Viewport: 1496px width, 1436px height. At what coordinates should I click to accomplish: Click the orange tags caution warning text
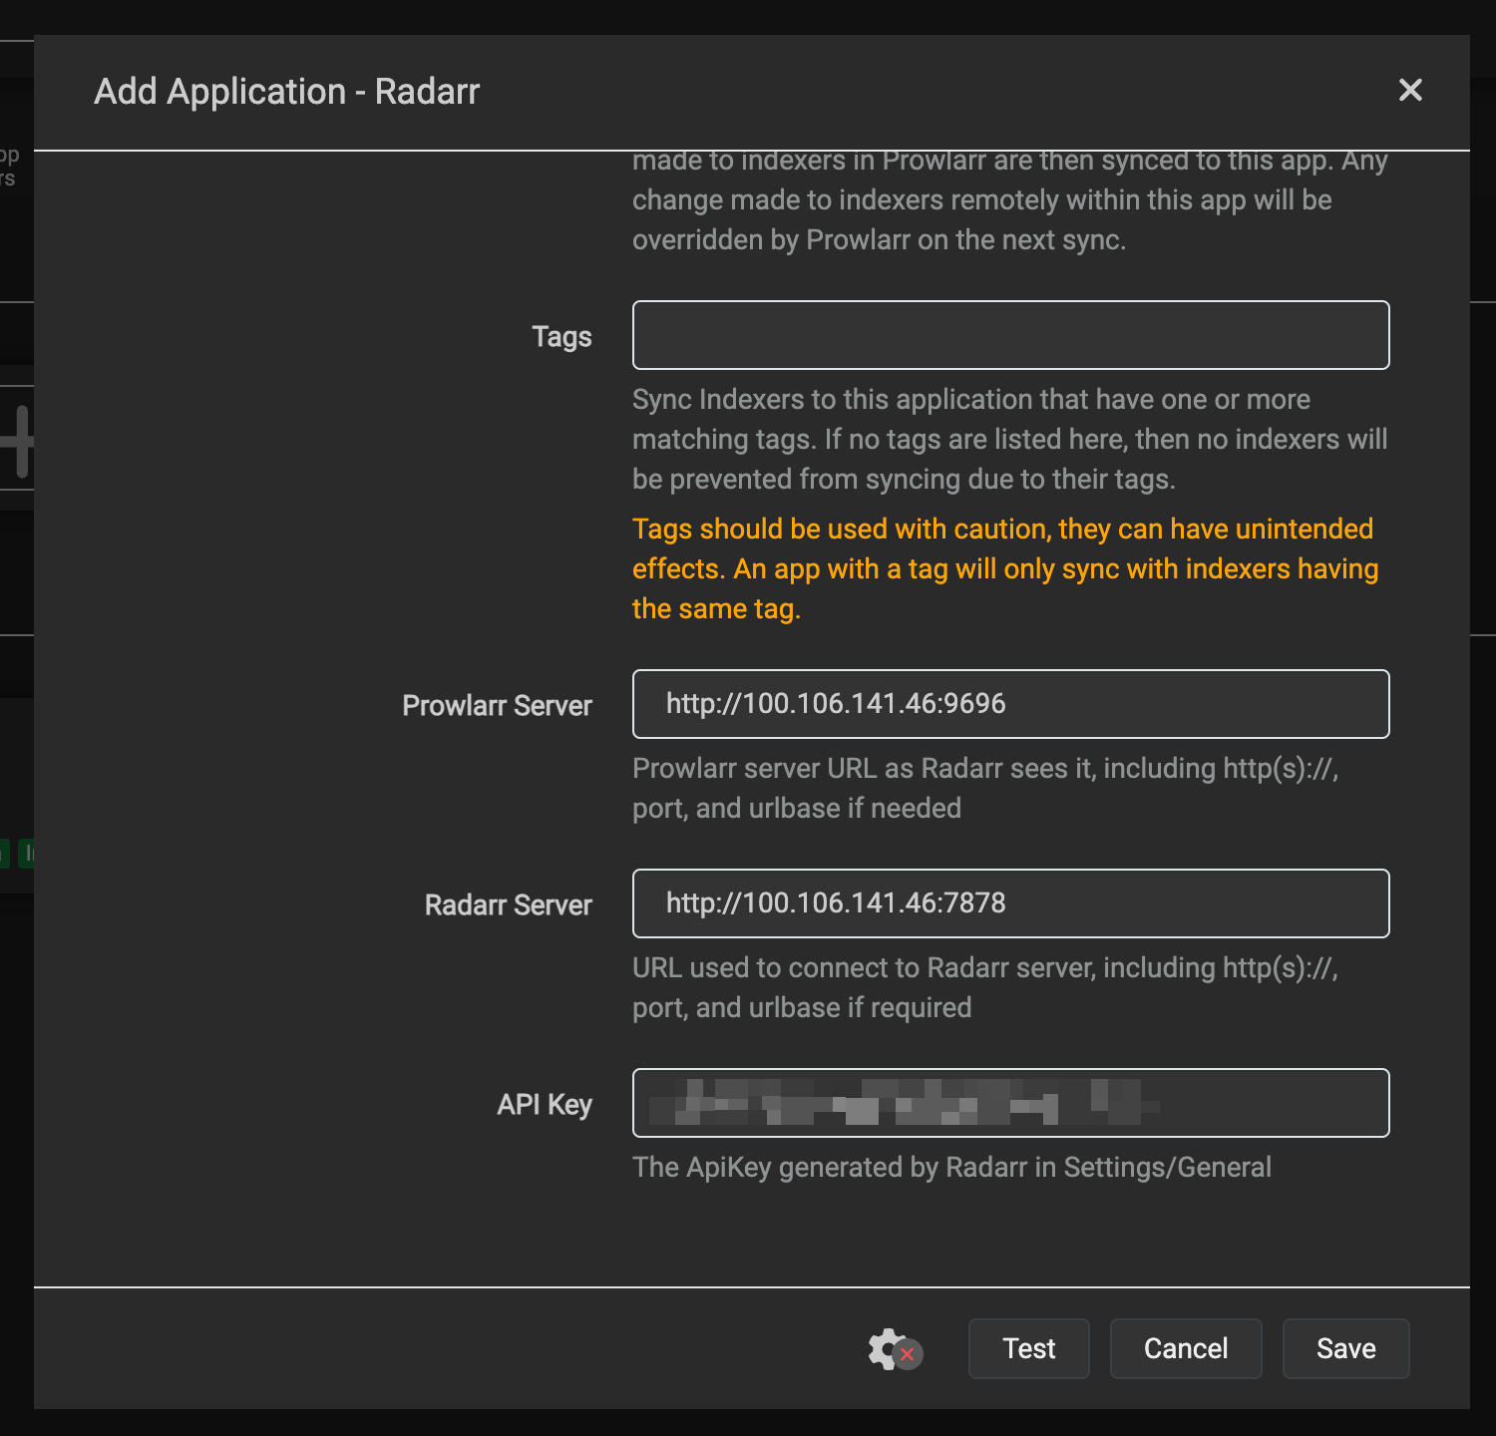pyautogui.click(x=1005, y=568)
